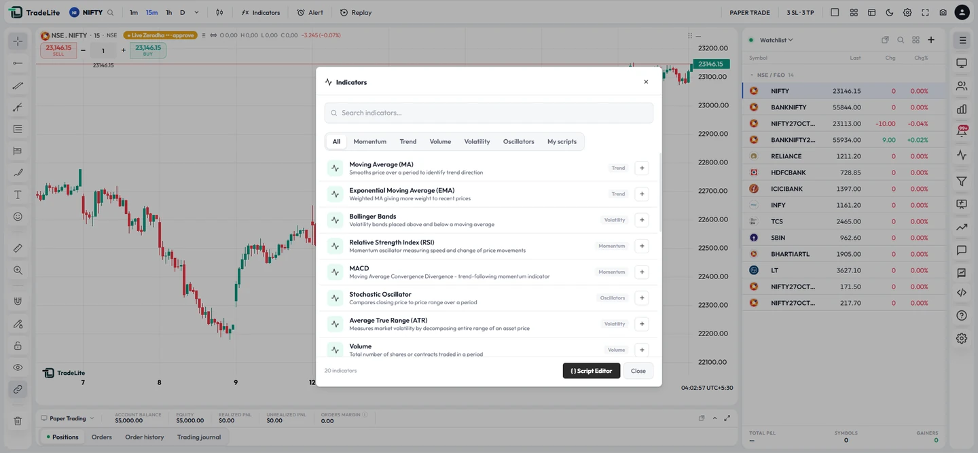The image size is (978, 453).
Task: Select the 1h timeframe
Action: tap(168, 12)
